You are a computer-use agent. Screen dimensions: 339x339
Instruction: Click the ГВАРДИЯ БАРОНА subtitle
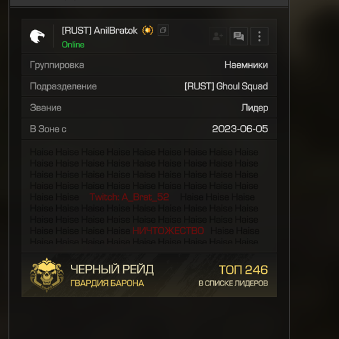pyautogui.click(x=107, y=283)
